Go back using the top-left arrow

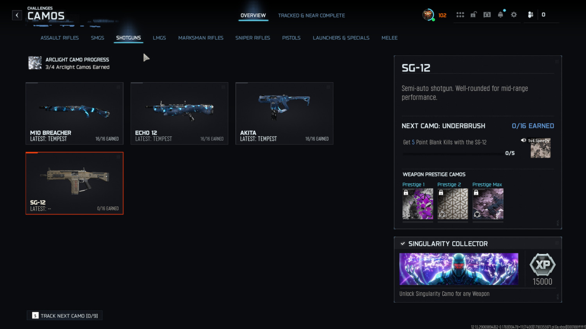(x=17, y=15)
